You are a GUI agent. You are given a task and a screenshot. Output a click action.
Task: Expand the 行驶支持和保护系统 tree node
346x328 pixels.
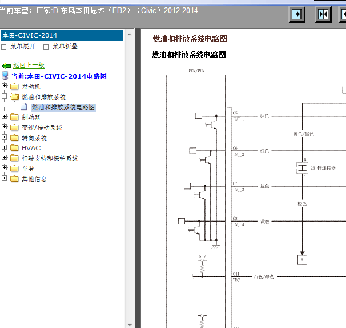4,157
